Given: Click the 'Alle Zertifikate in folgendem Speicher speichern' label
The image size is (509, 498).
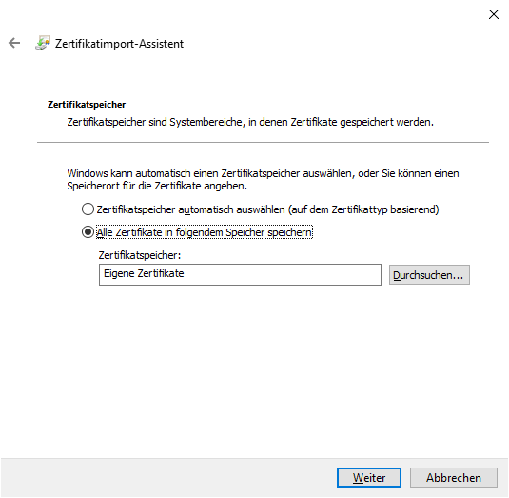Looking at the screenshot, I should point(205,232).
